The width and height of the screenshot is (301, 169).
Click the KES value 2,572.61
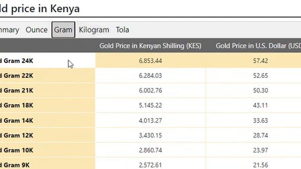(x=150, y=165)
